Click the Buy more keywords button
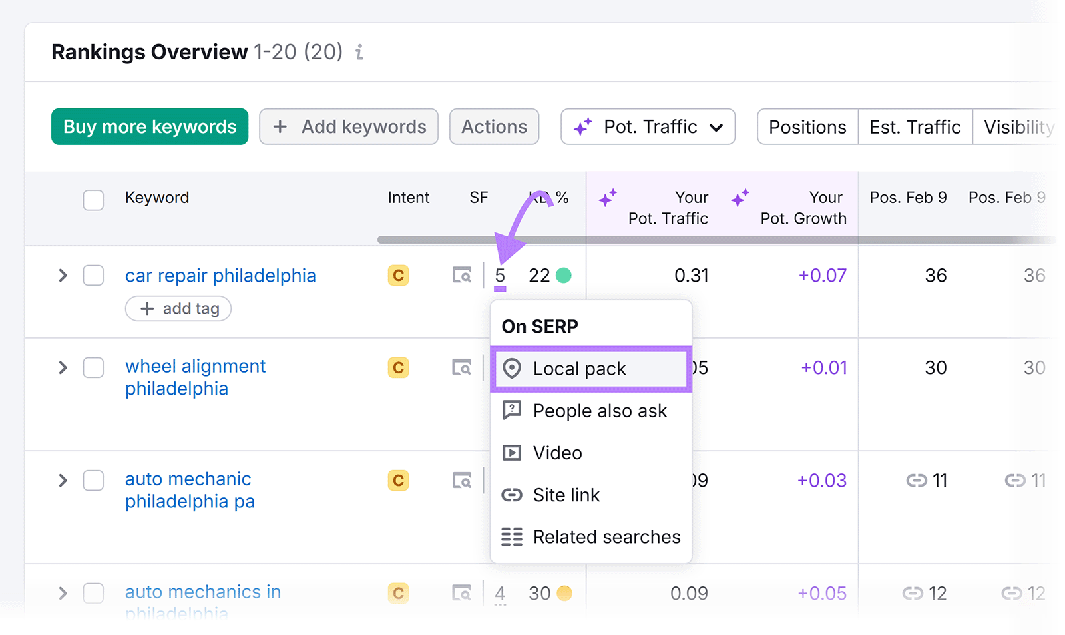This screenshot has height=635, width=1065. click(x=149, y=126)
